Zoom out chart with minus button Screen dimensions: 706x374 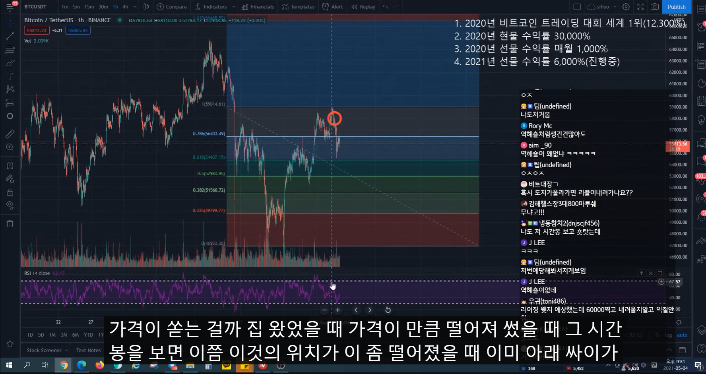pos(324,310)
